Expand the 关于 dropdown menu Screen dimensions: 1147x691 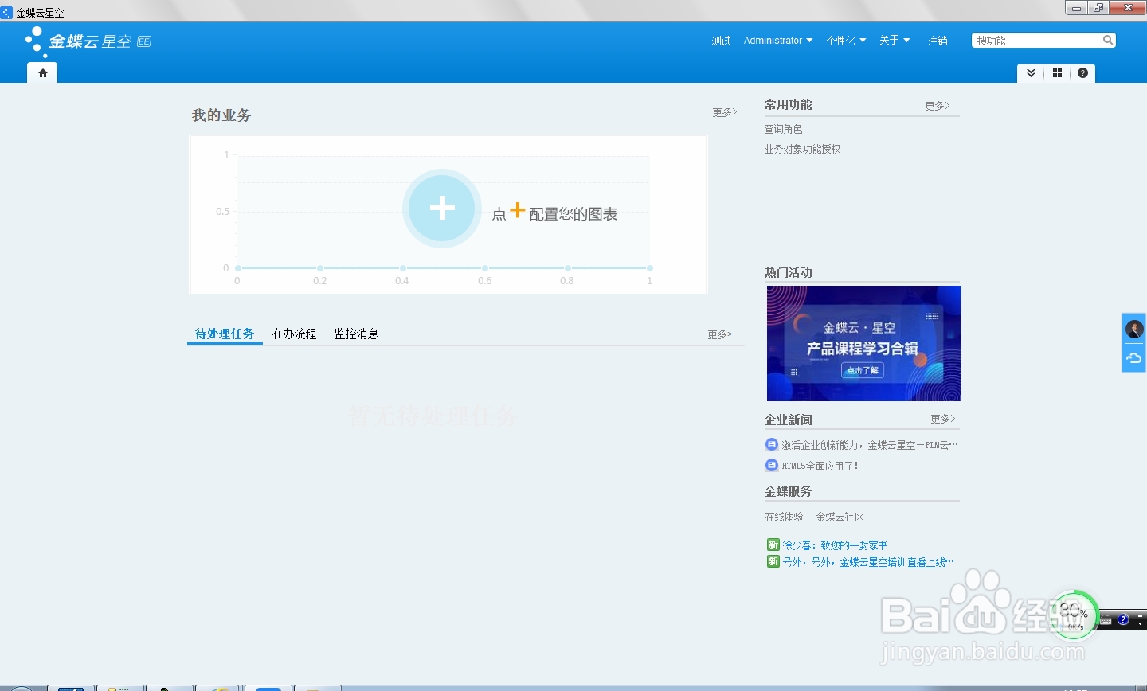[895, 41]
